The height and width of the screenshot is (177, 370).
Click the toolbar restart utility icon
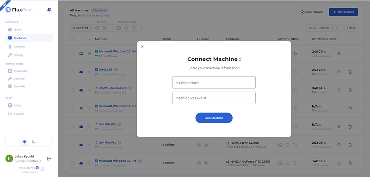click(126, 28)
